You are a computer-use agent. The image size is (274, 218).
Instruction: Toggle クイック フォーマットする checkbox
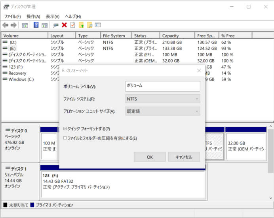(65, 129)
